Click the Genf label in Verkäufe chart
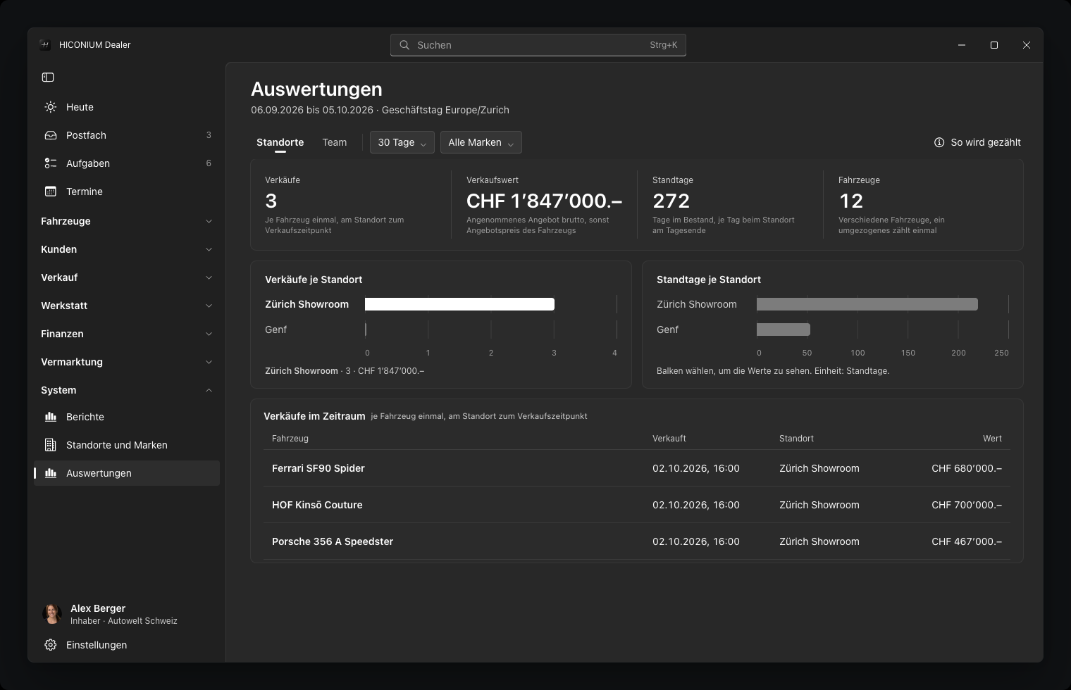 point(276,330)
